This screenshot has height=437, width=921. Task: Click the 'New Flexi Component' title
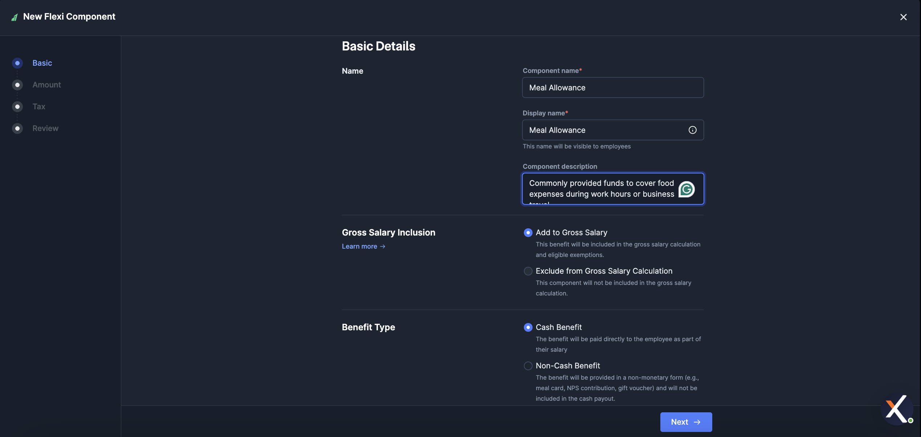pyautogui.click(x=69, y=17)
